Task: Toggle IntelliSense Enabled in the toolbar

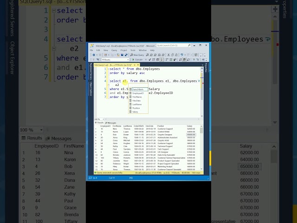Action: pyautogui.click(x=161, y=59)
